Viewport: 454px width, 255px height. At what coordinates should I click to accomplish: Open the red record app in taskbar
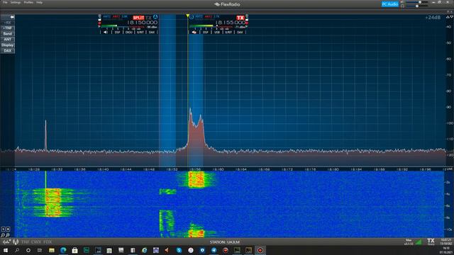tap(260, 250)
